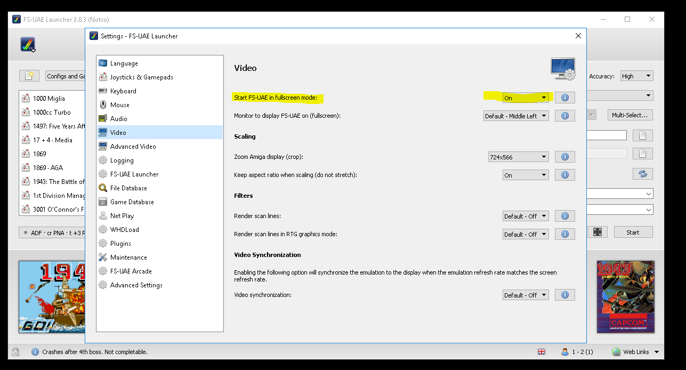Viewport: 686px width, 370px height.
Task: Open the Default - Middle Left monitor dropdown
Action: coord(516,116)
